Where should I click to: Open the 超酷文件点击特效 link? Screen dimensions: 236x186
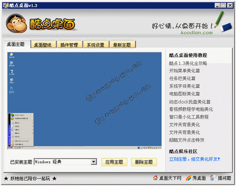[187, 140]
